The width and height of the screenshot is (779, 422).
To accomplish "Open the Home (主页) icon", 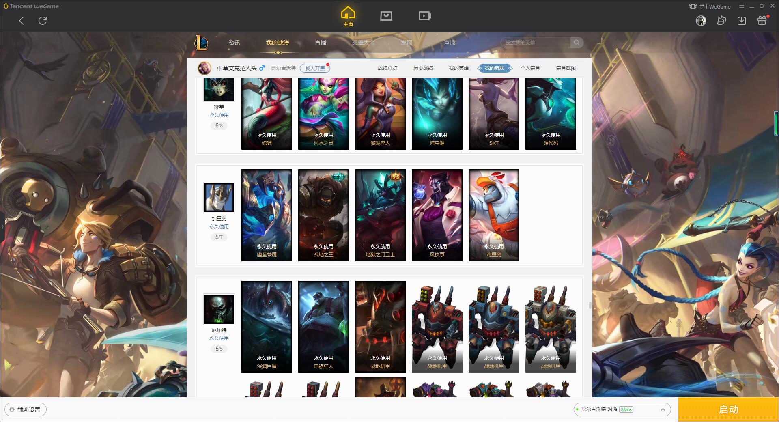I will tap(348, 16).
